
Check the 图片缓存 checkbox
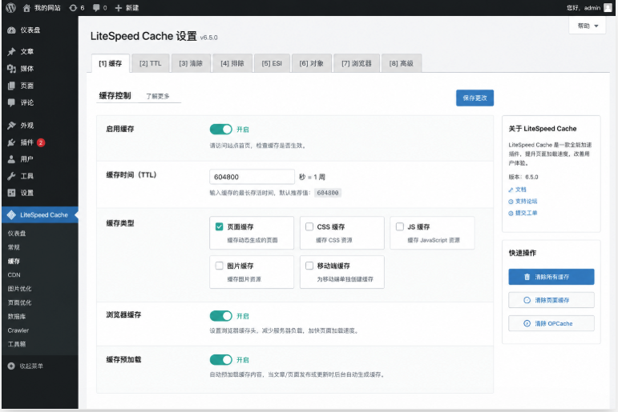219,266
